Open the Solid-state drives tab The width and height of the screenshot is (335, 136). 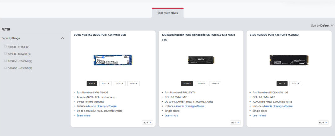point(167,13)
